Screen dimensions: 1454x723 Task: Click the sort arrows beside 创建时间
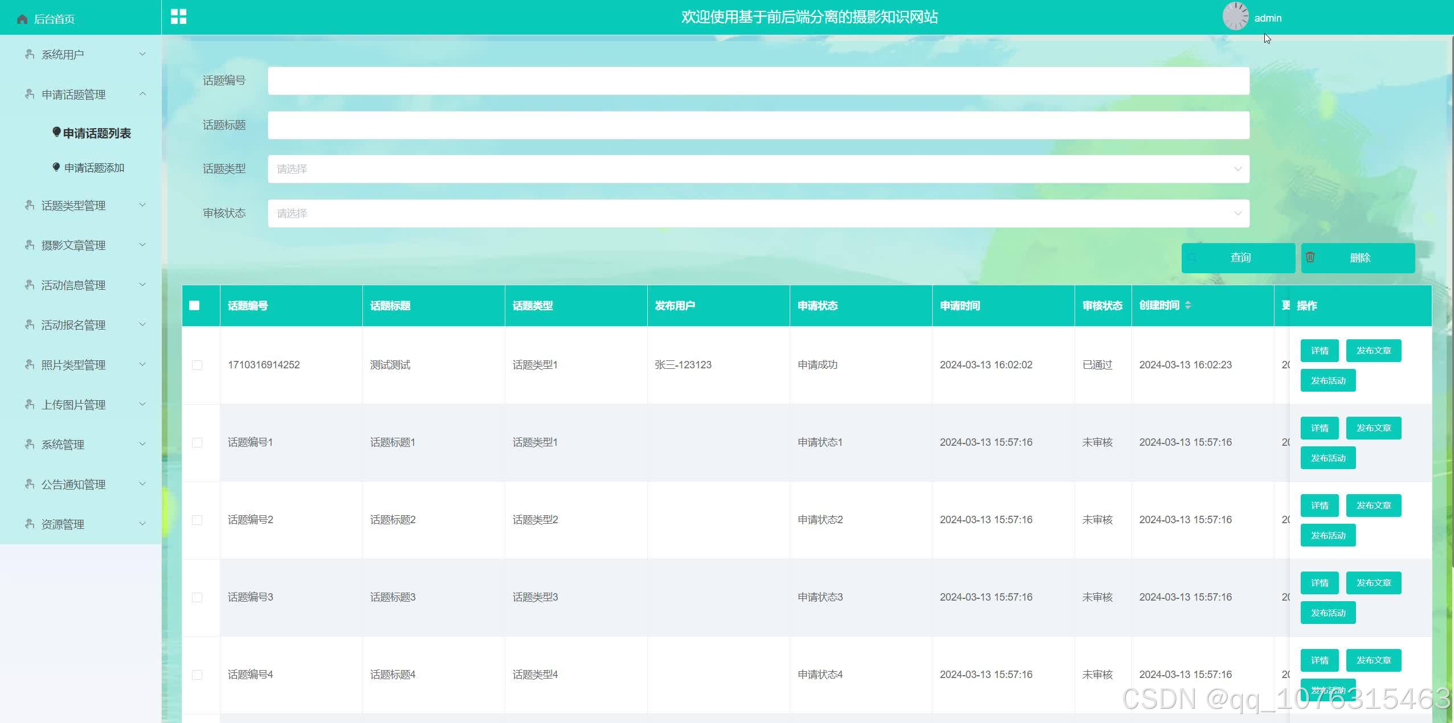(x=1188, y=305)
